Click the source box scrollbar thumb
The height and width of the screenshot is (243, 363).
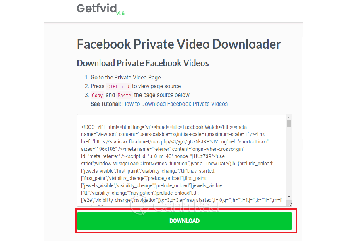289,123
